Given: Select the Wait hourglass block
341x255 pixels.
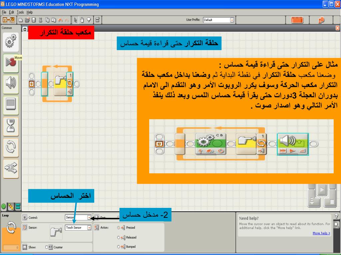Looking at the screenshot, I should [x=11, y=126].
